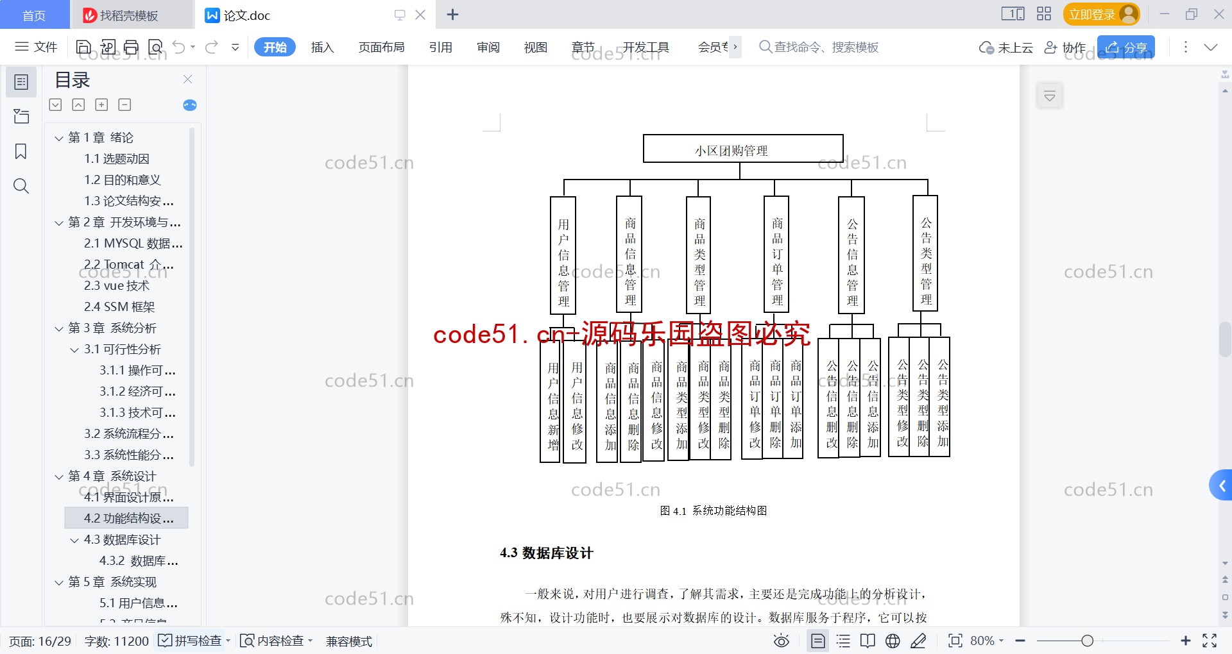
Task: Click the Export to PDF icon
Action: coord(108,47)
